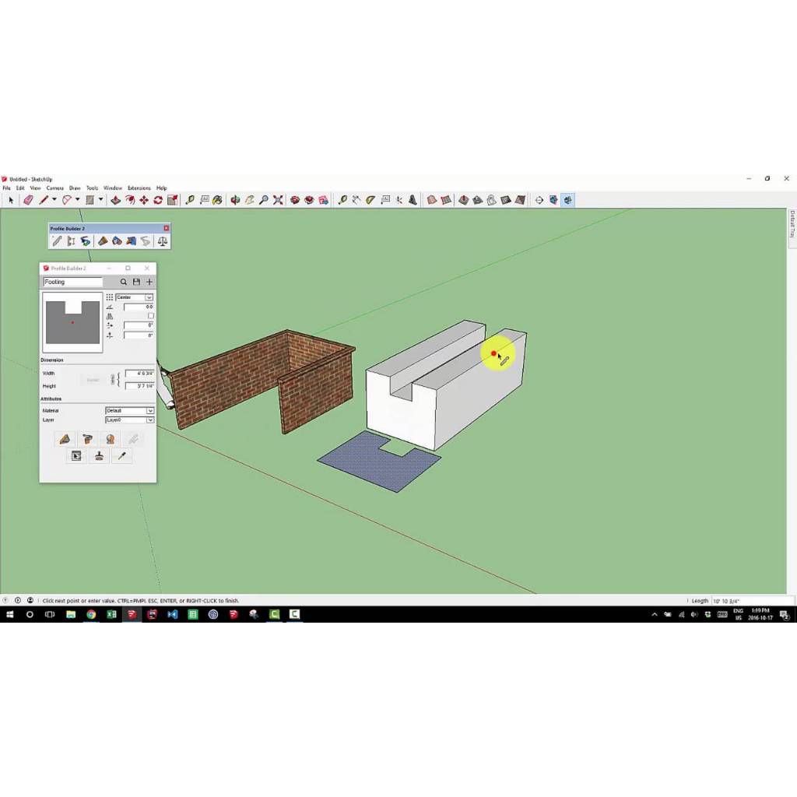Select the Orbit tool
797x797 pixels.
235,200
